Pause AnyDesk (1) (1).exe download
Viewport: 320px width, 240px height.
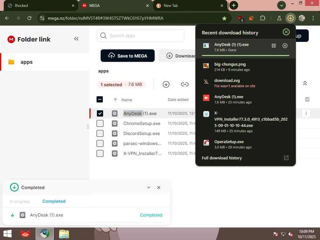(274, 46)
